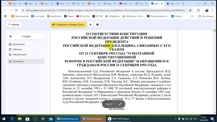Open the tab search dropdown arrow
217x122 pixels.
point(4,4)
